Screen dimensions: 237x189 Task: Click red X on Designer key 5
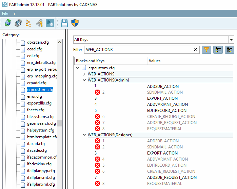[x=98, y=165]
